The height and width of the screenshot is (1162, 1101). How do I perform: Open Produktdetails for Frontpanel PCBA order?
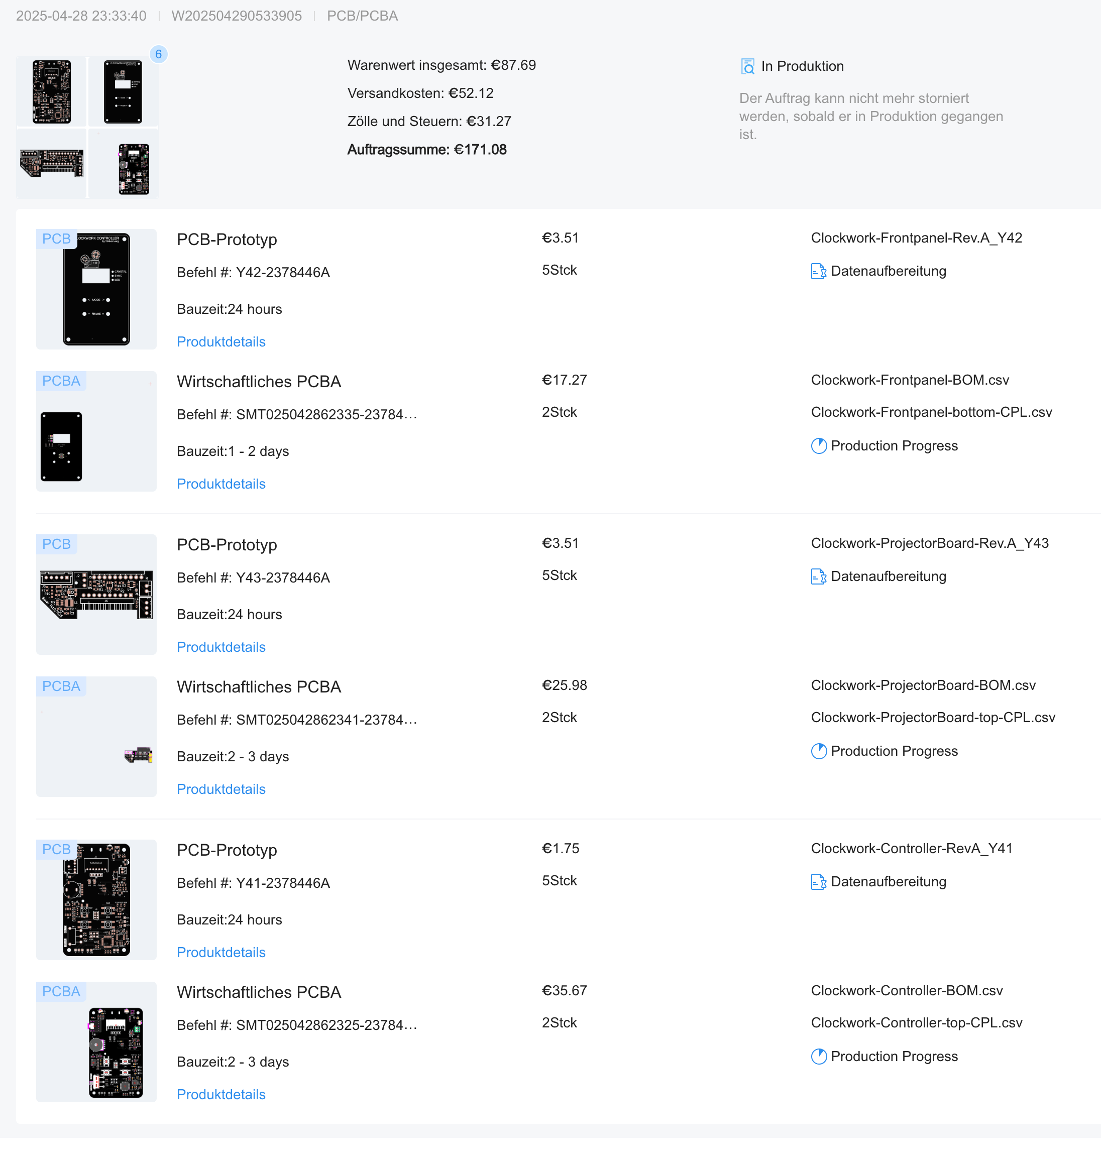pos(222,484)
